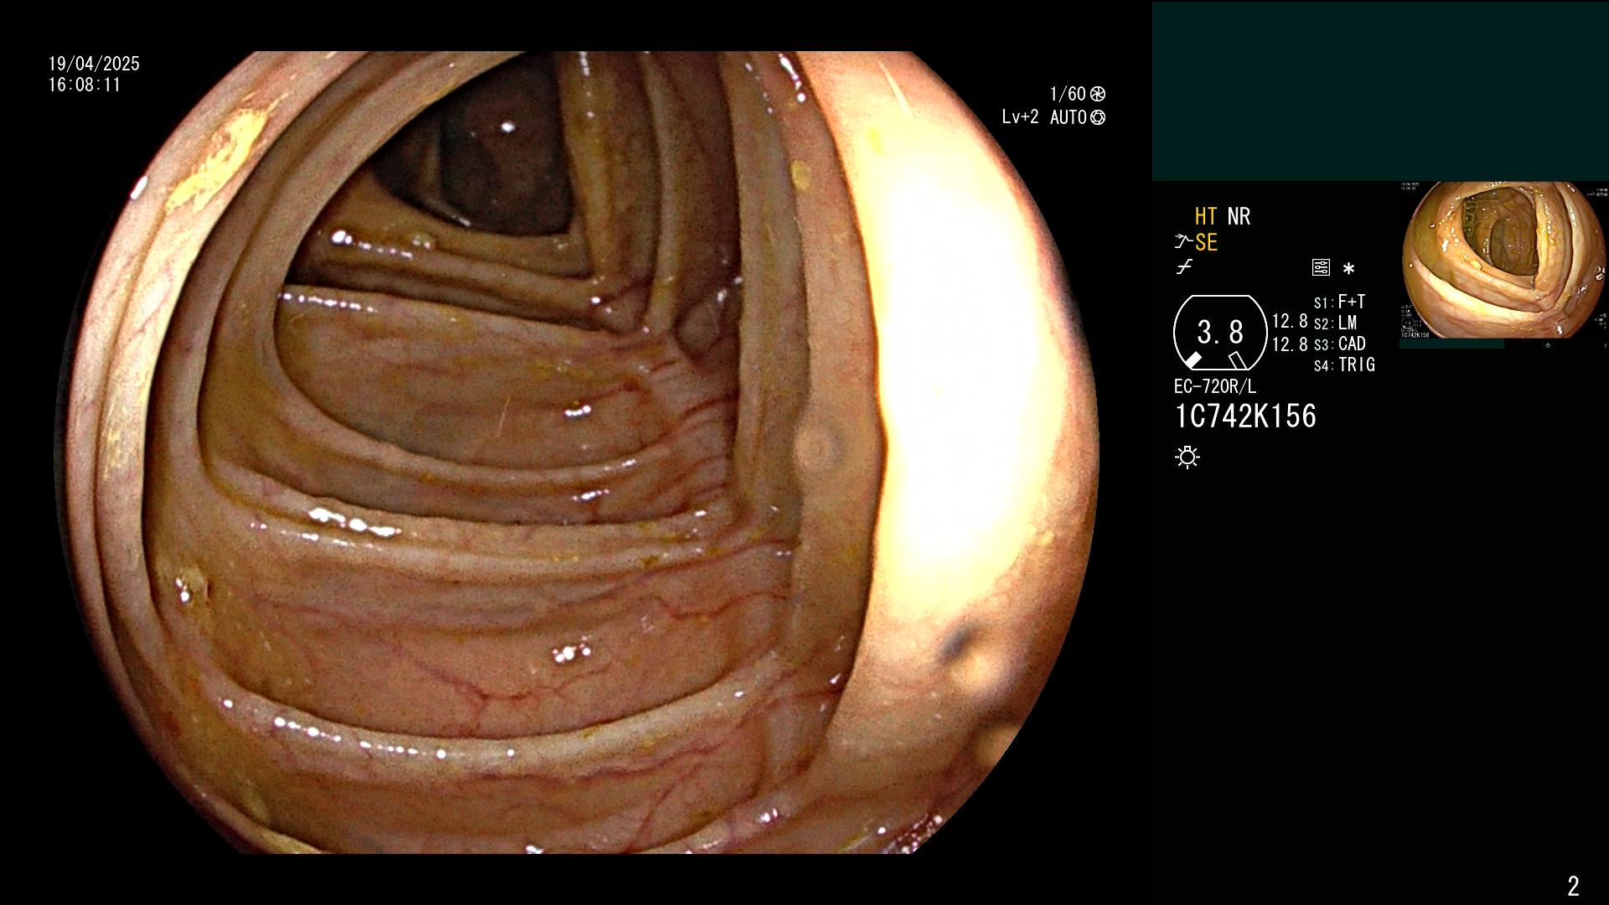Click the time 16:08:11
Screen dimensions: 1609x905
tap(85, 85)
